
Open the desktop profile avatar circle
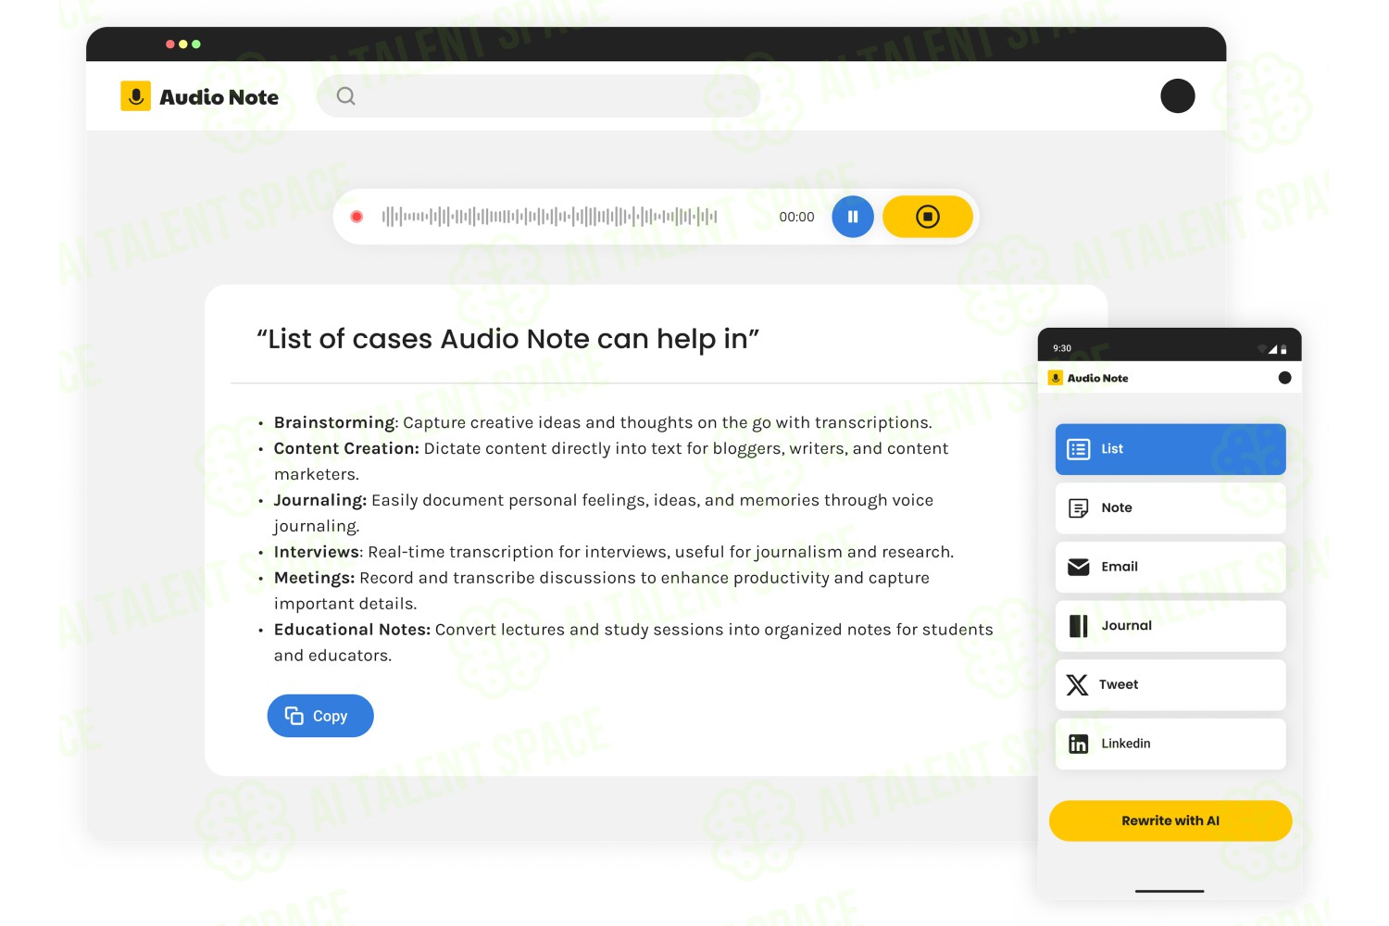1178,96
